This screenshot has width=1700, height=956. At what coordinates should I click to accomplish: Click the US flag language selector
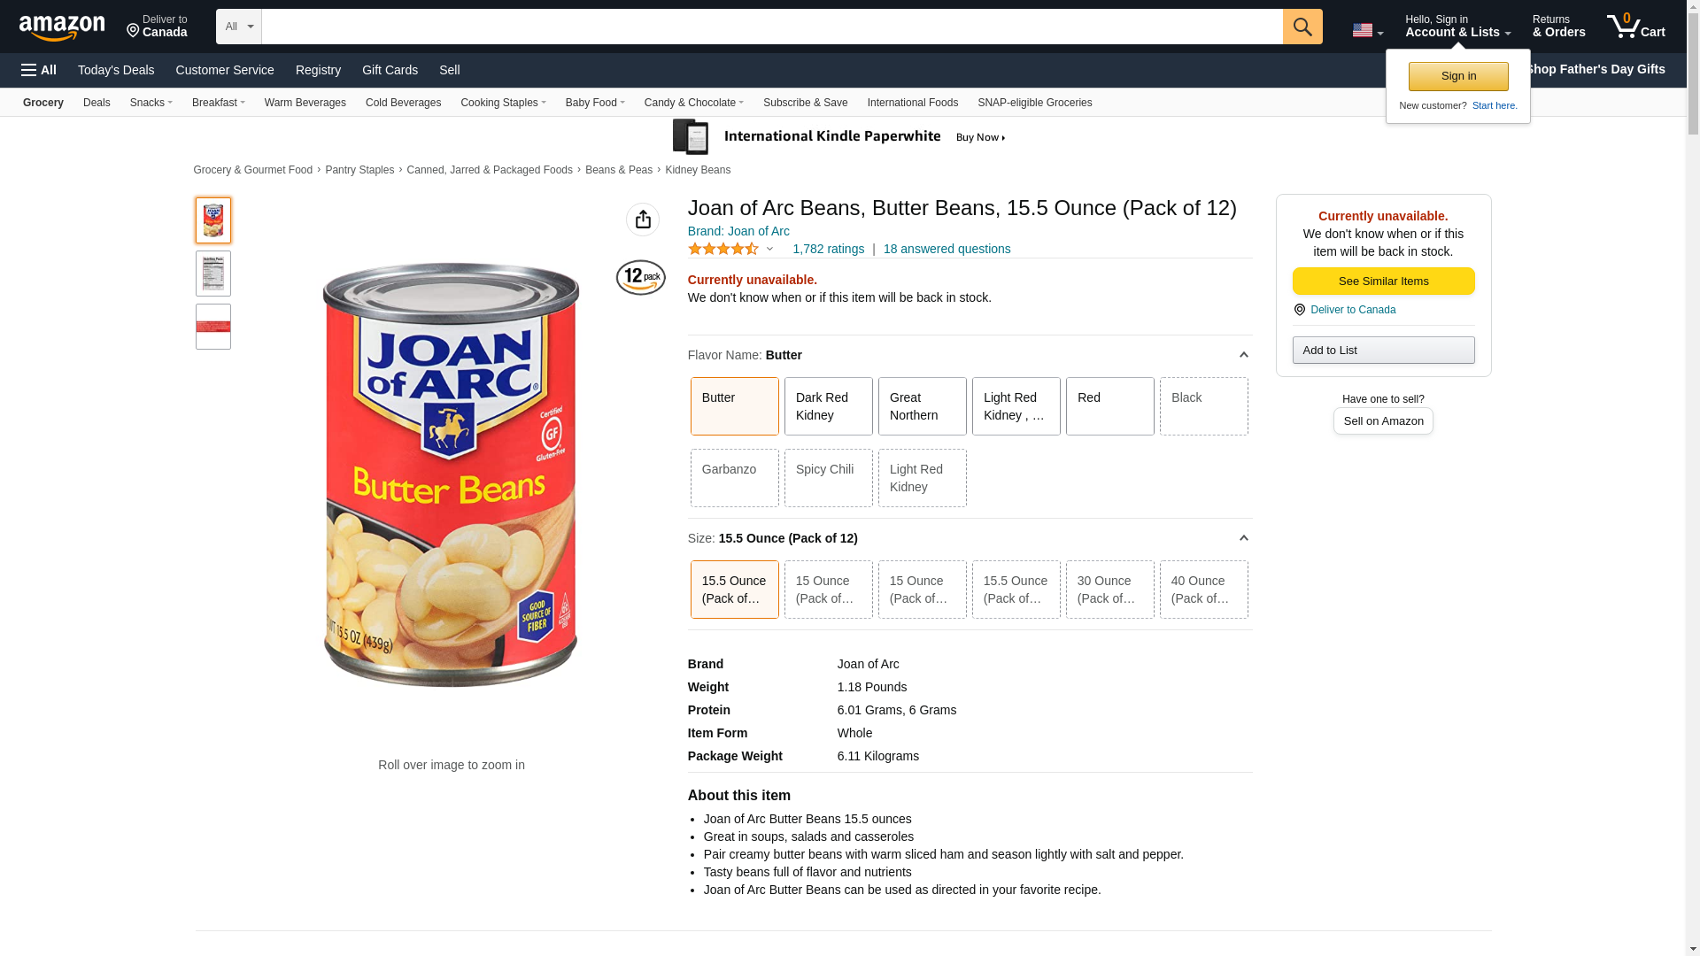[1367, 30]
